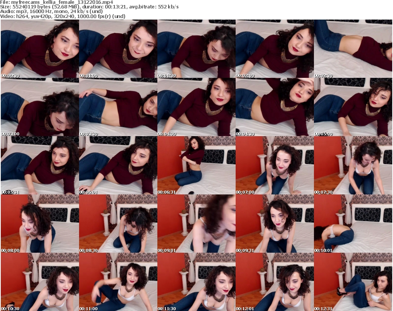Select the frame at 00:04:30
The image size is (393, 311).
[274, 107]
